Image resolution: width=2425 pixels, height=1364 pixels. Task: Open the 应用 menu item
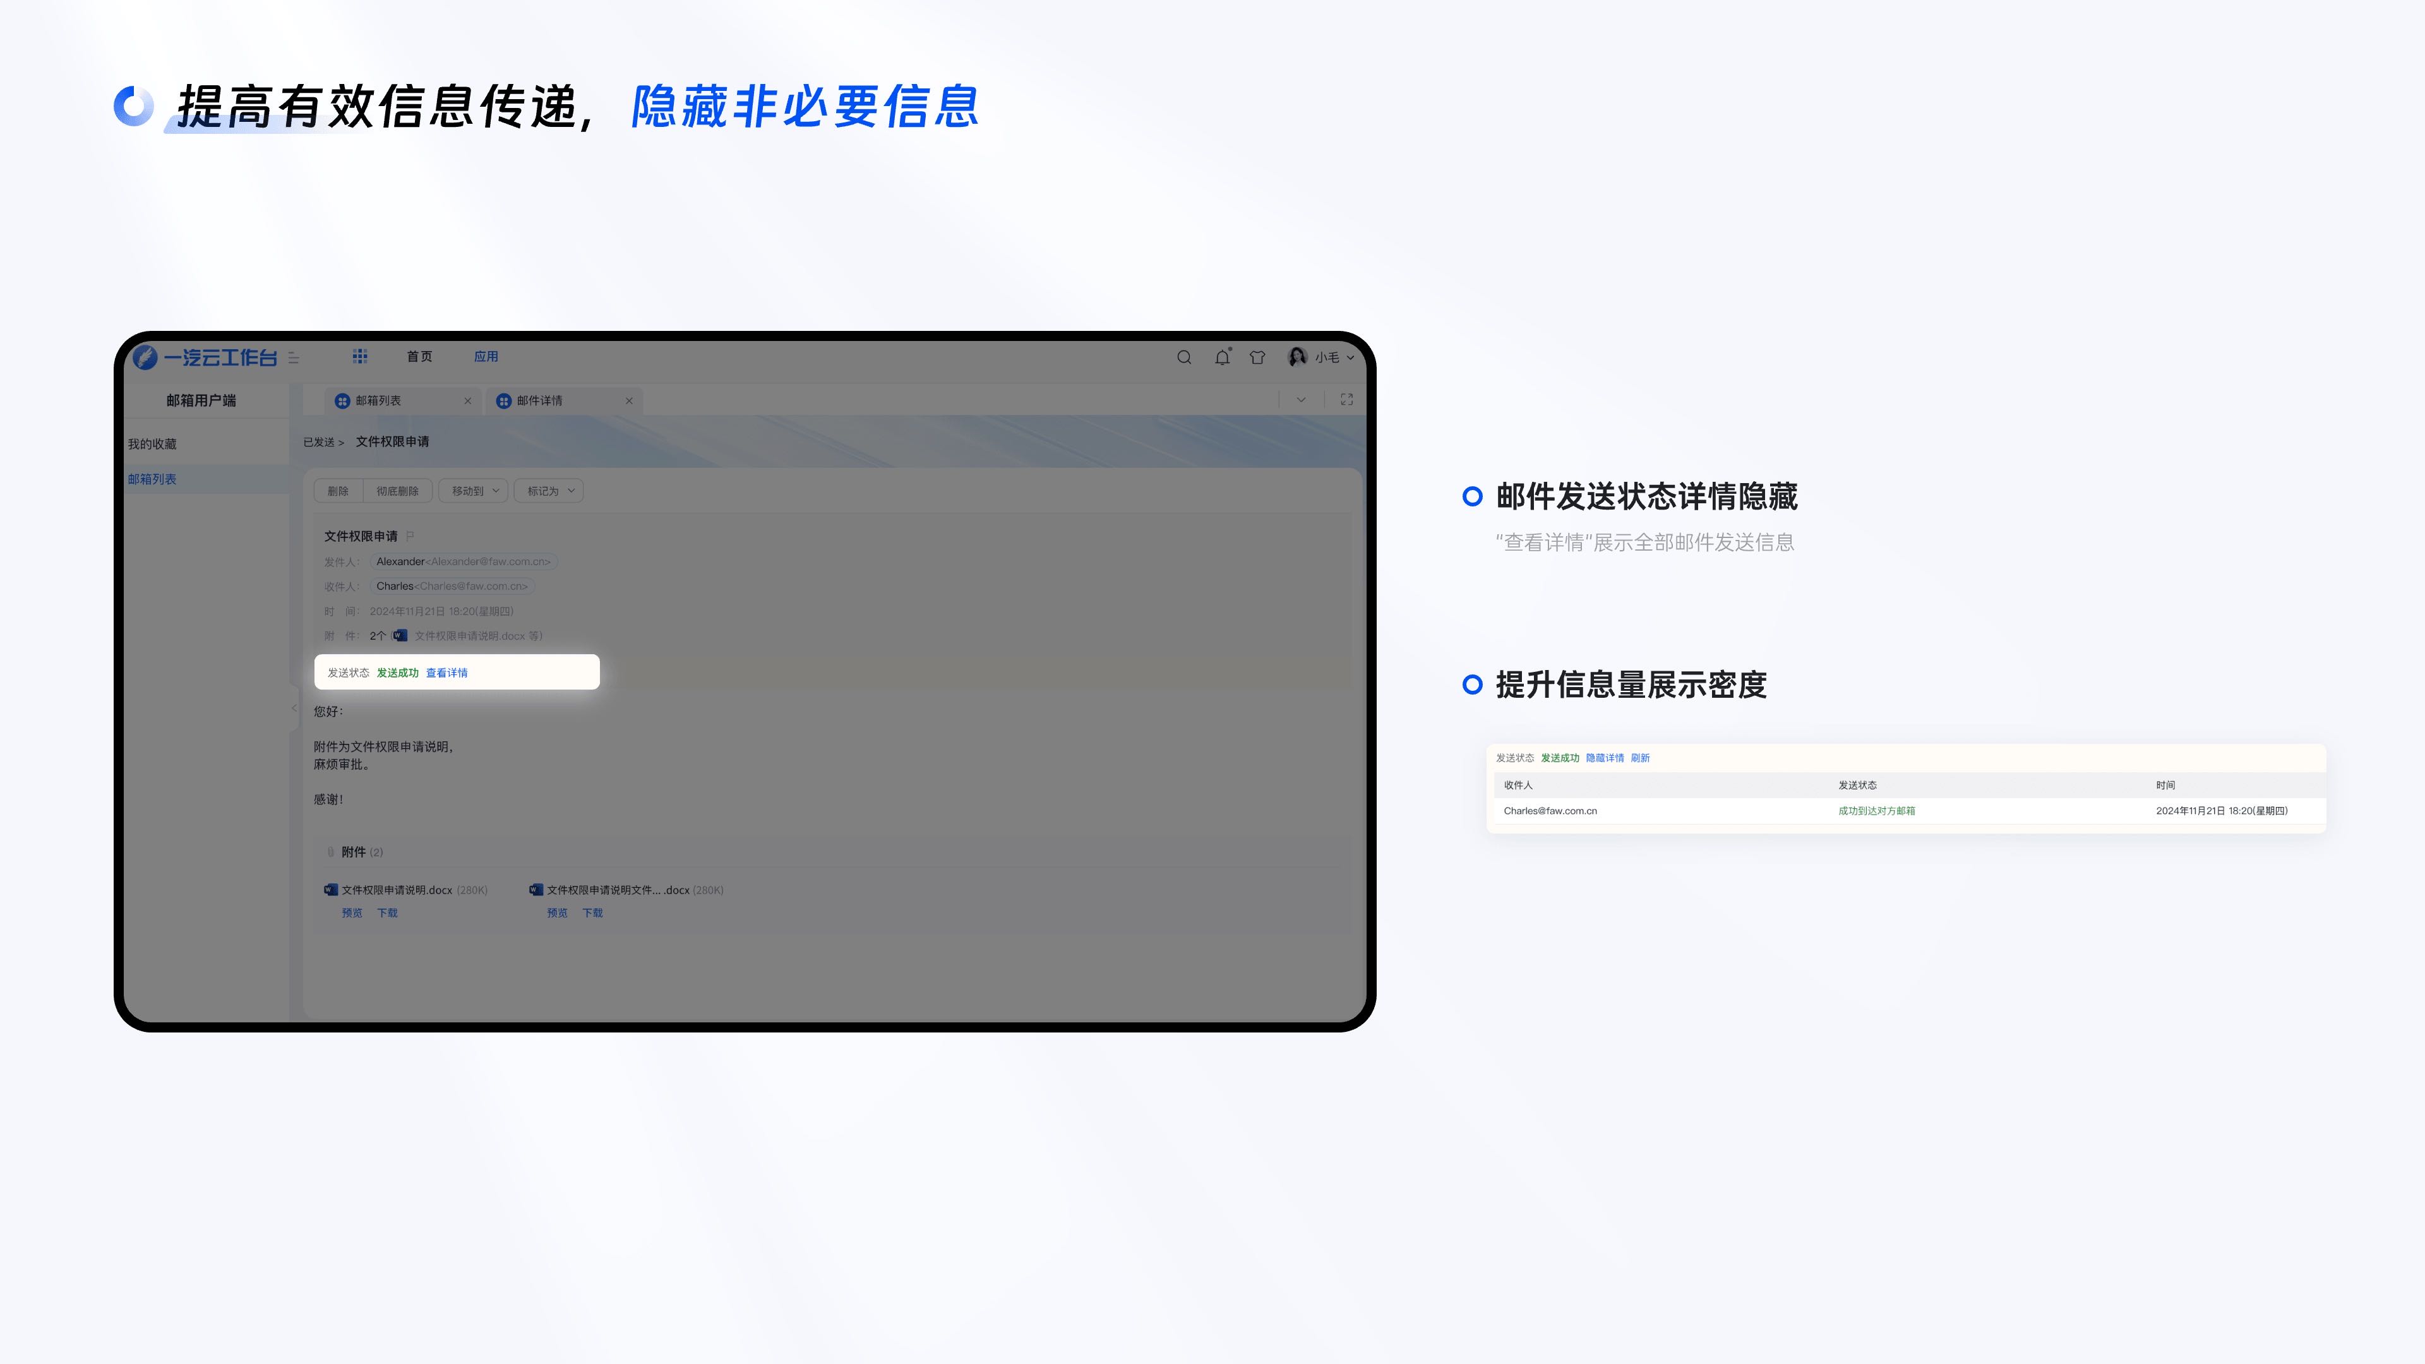(486, 356)
